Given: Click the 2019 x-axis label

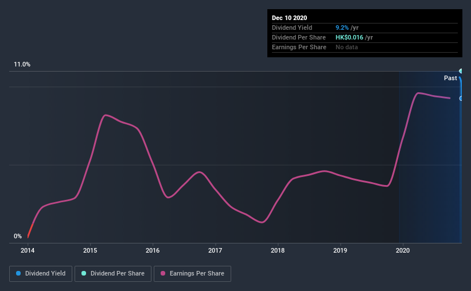Looking at the screenshot, I should click(340, 250).
